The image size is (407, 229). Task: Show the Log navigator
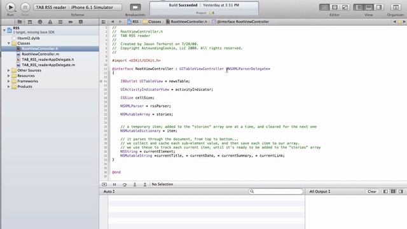click(x=81, y=22)
